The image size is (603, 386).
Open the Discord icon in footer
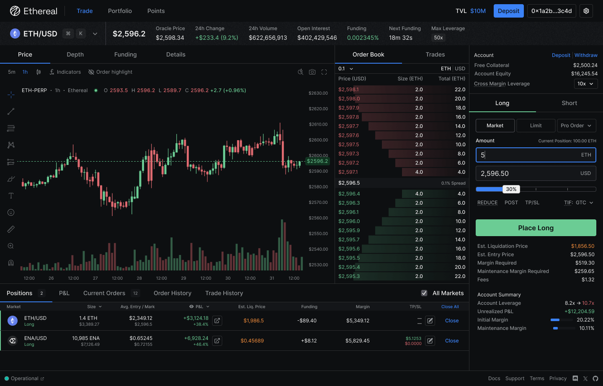tap(575, 378)
